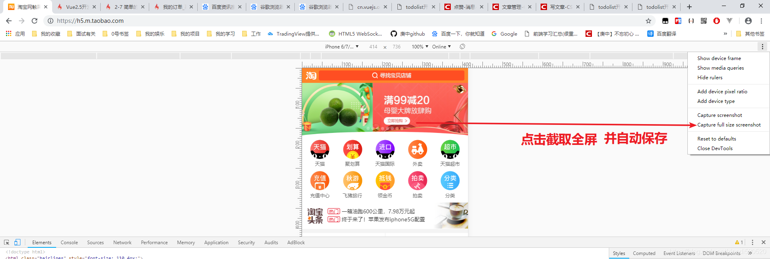Click the 寻找宝贝店铺 search box
Viewport: 770px width, 259px height.
[x=391, y=75]
